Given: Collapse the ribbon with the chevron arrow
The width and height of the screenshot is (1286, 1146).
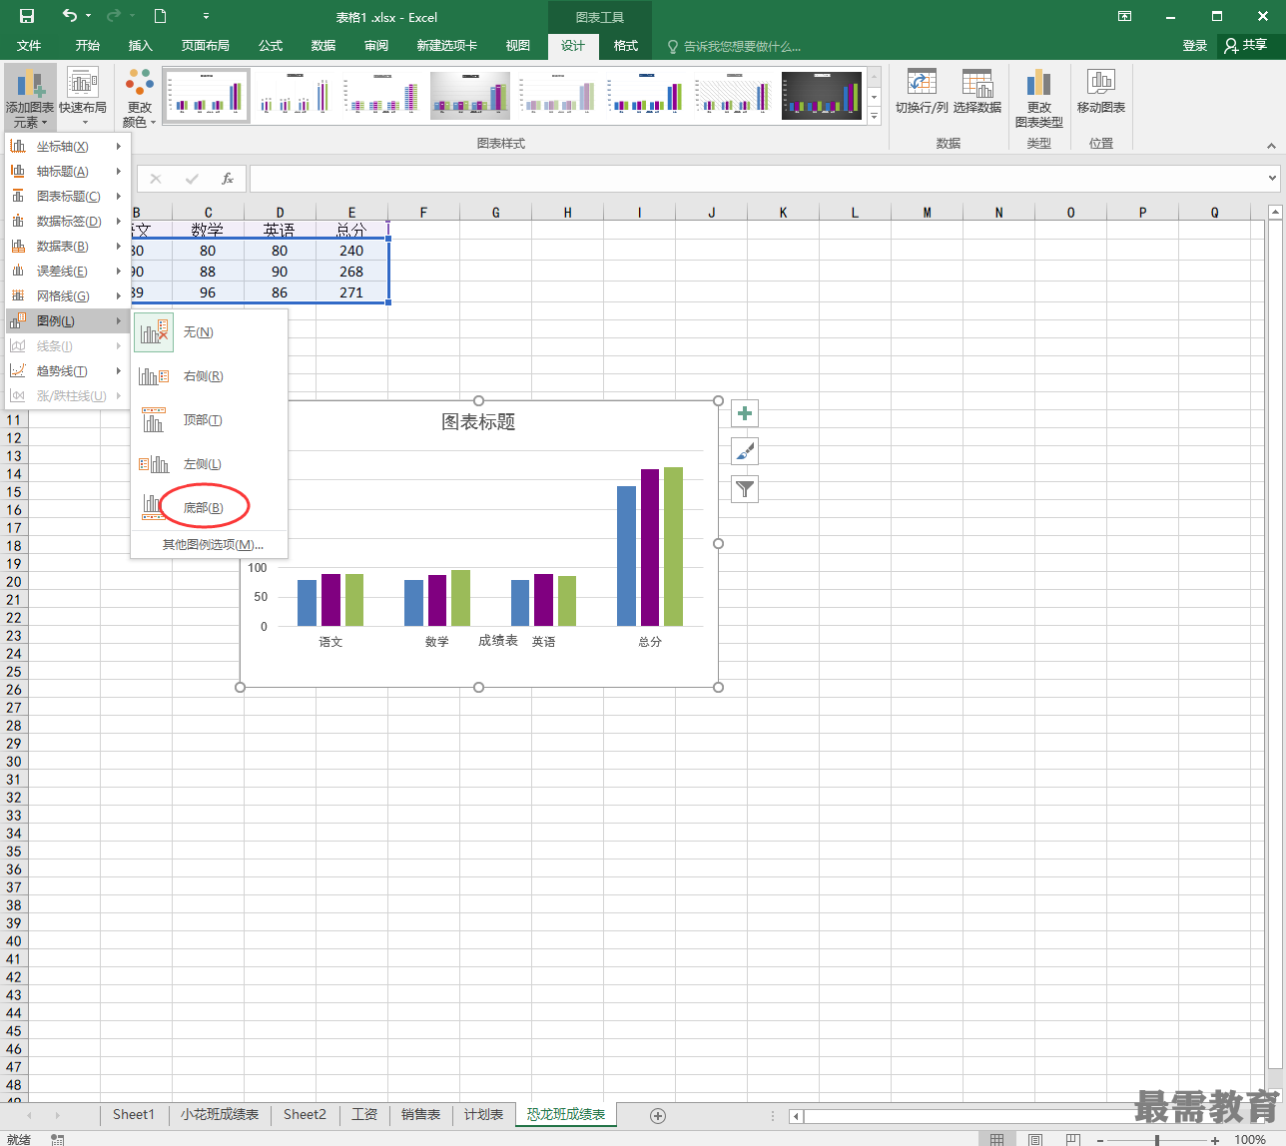Looking at the screenshot, I should click(x=1271, y=146).
